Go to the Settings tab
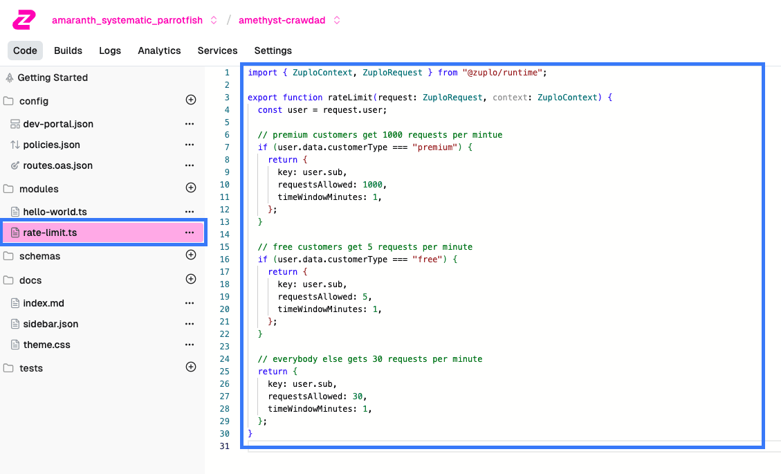This screenshot has height=474, width=781. [273, 51]
